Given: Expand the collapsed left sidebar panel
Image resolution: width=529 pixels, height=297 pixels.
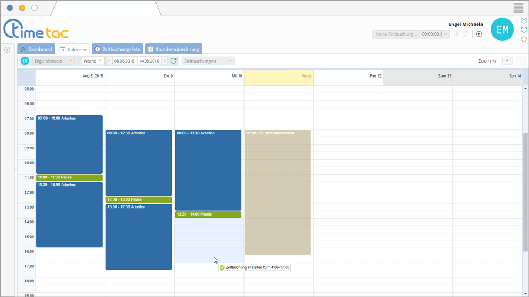Looking at the screenshot, I should (x=7, y=50).
